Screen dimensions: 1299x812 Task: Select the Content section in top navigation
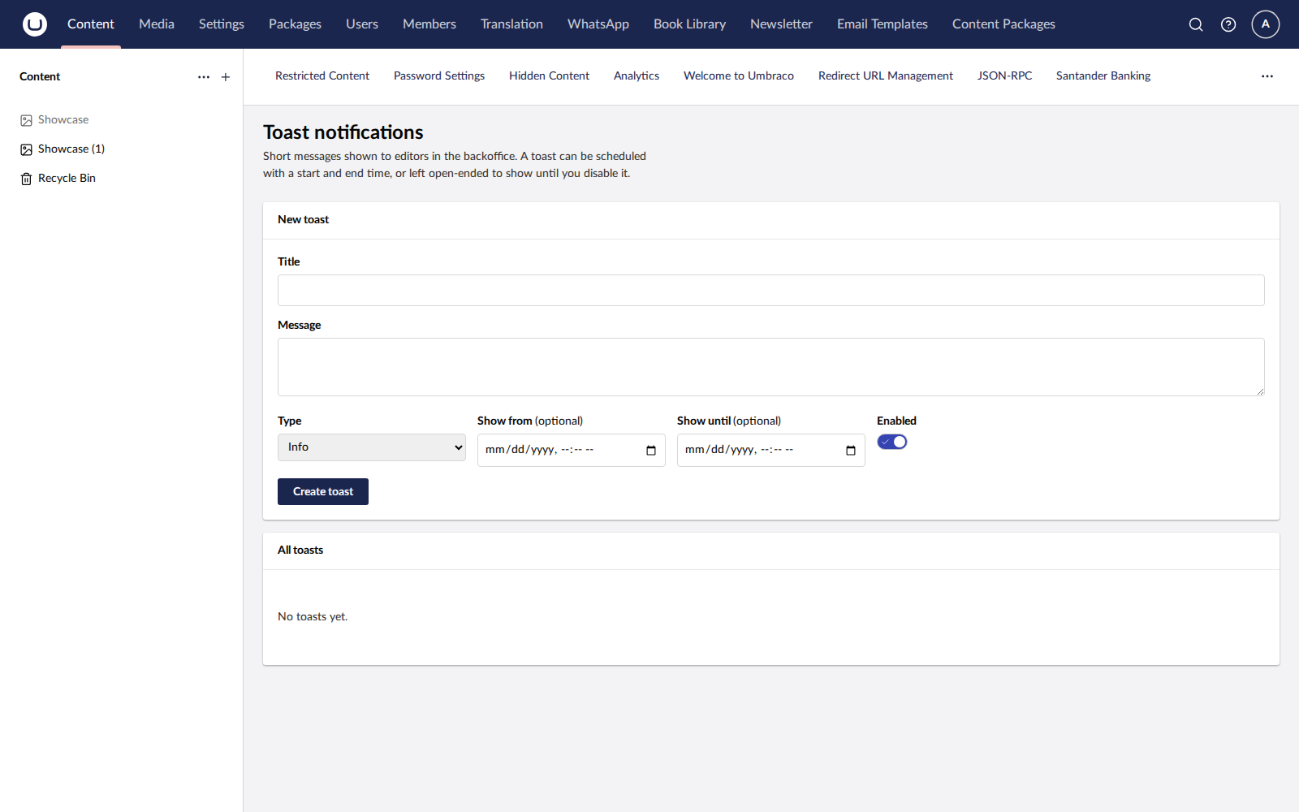[91, 24]
